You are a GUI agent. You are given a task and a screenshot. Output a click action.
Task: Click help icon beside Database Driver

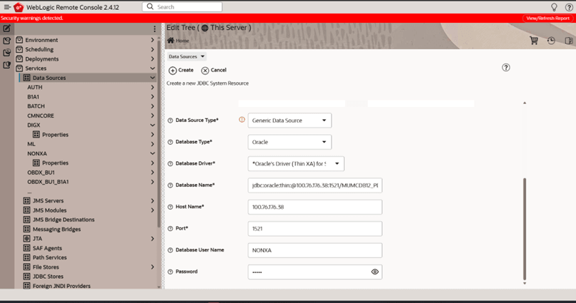pyautogui.click(x=170, y=163)
